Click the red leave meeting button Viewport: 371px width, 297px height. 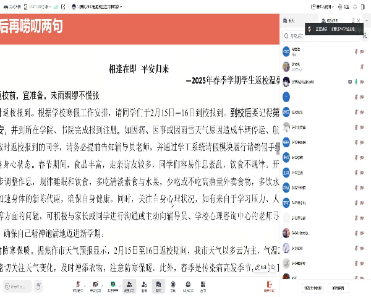(269, 287)
